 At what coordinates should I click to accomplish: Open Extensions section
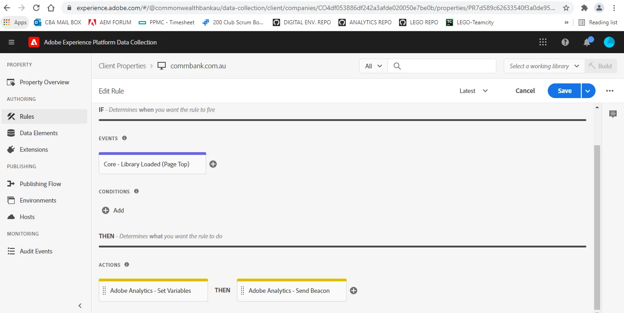(x=44, y=149)
